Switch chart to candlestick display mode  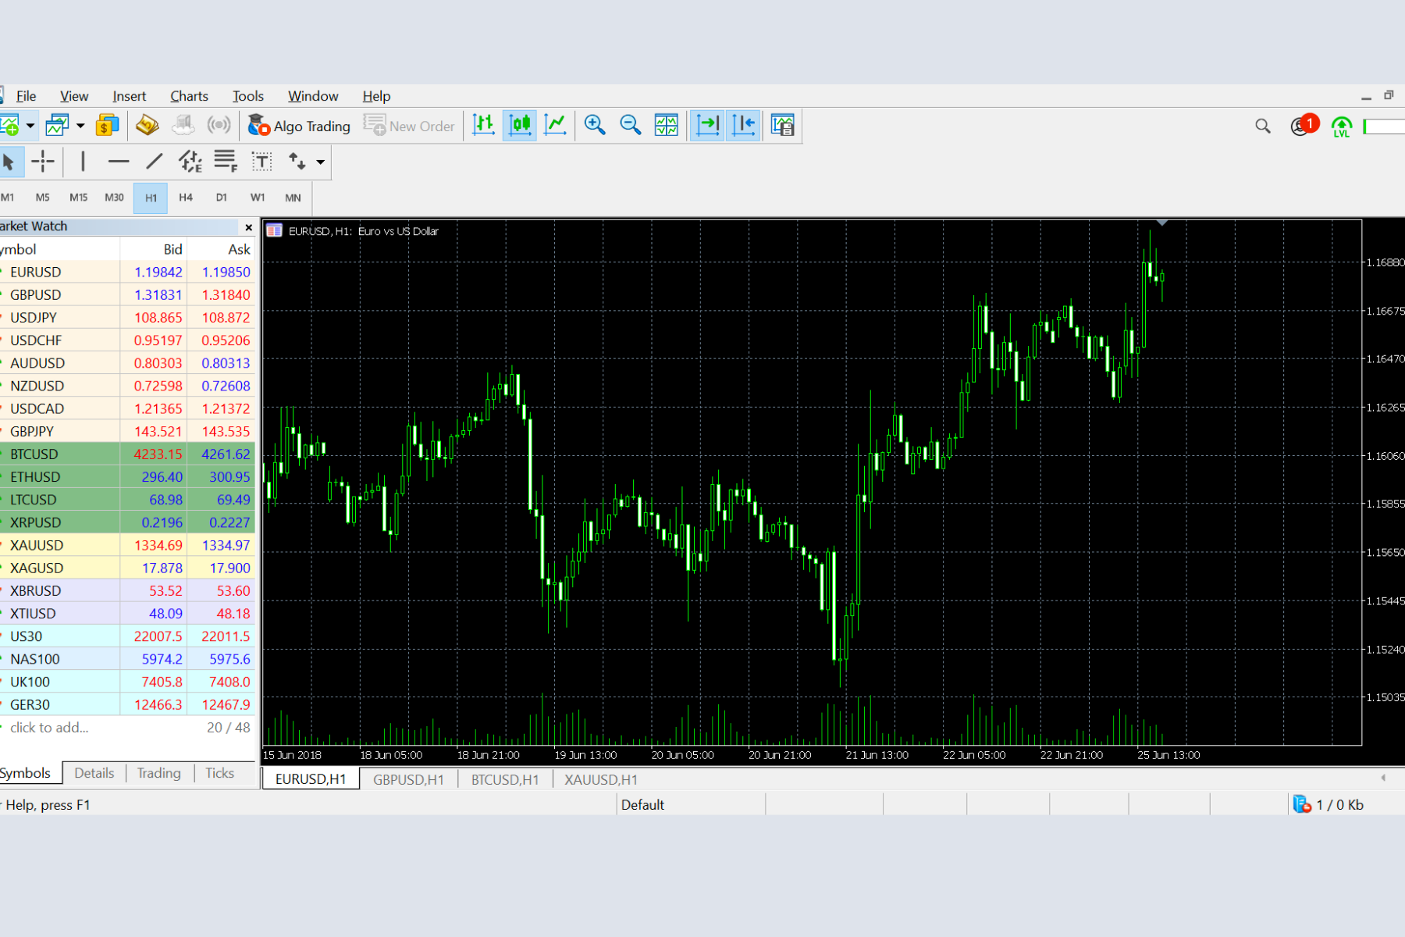(x=520, y=125)
